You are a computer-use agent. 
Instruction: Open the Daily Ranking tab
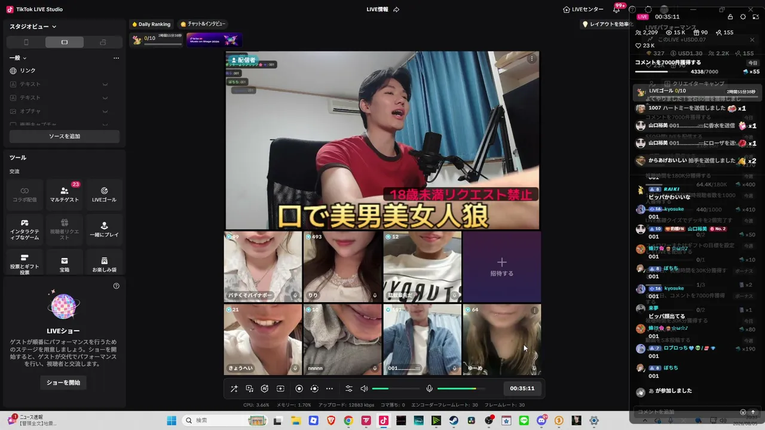click(x=151, y=24)
